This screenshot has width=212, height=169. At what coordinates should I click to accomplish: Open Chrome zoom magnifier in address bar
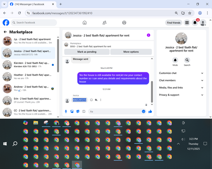176,13
